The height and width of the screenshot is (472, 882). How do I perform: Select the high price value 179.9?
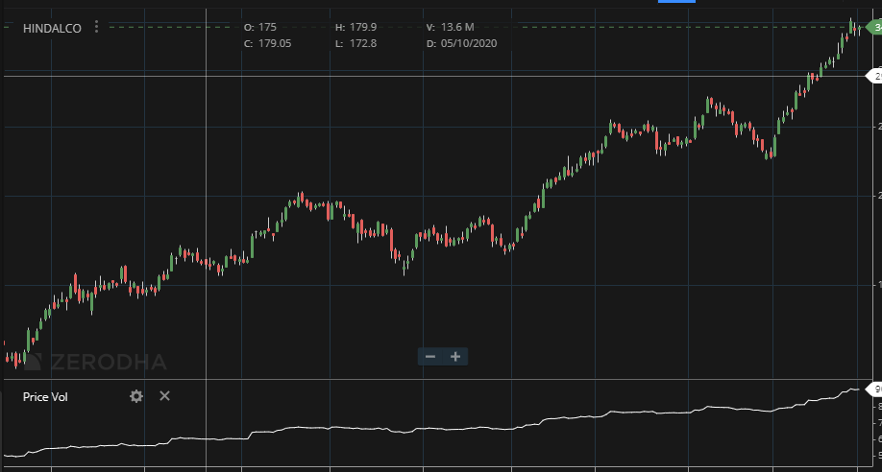(x=363, y=27)
